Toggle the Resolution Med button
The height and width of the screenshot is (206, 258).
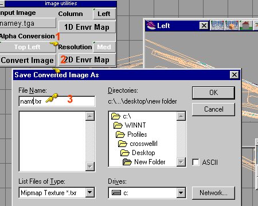tap(104, 47)
